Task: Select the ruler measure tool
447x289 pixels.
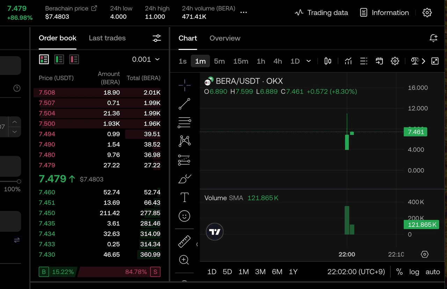Action: point(184,241)
